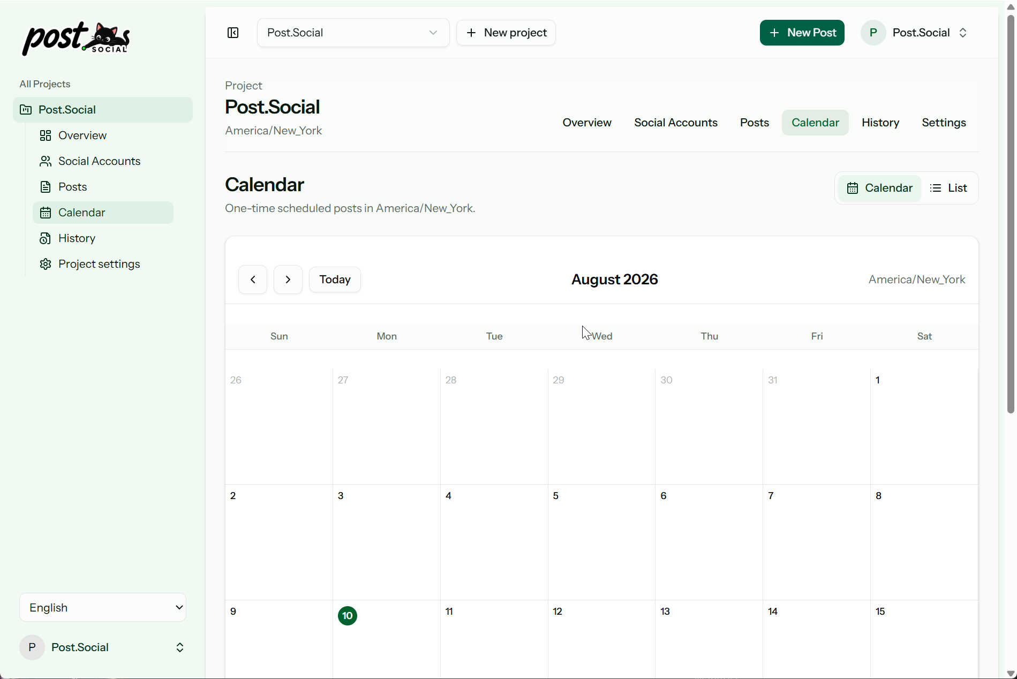The width and height of the screenshot is (1017, 679).
Task: Click the sidebar Posts document icon
Action: tap(46, 187)
